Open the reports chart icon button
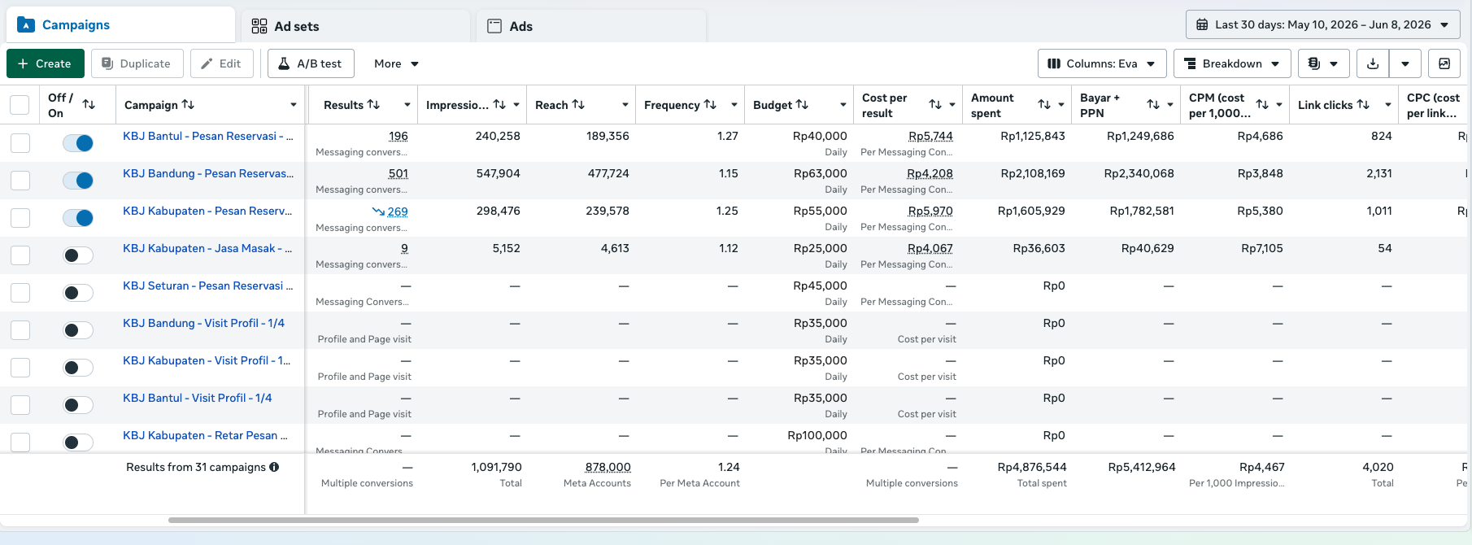 (1444, 63)
